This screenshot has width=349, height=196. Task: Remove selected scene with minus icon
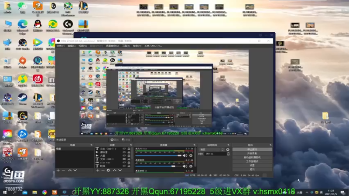pyautogui.click(x=63, y=170)
